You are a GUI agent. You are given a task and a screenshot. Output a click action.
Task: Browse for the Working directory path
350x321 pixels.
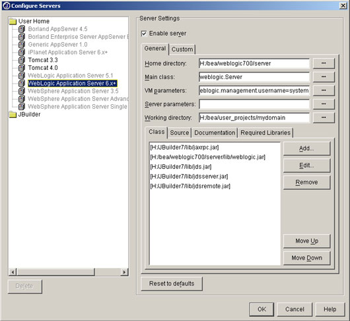(324, 117)
